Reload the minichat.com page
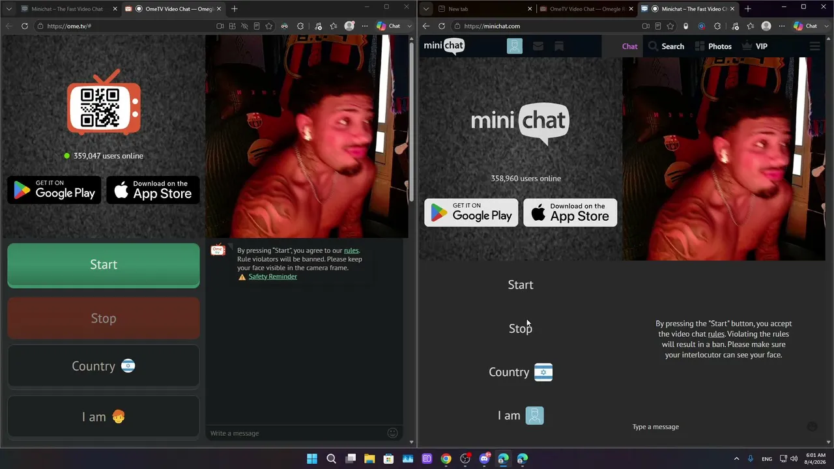The height and width of the screenshot is (469, 834). [441, 26]
